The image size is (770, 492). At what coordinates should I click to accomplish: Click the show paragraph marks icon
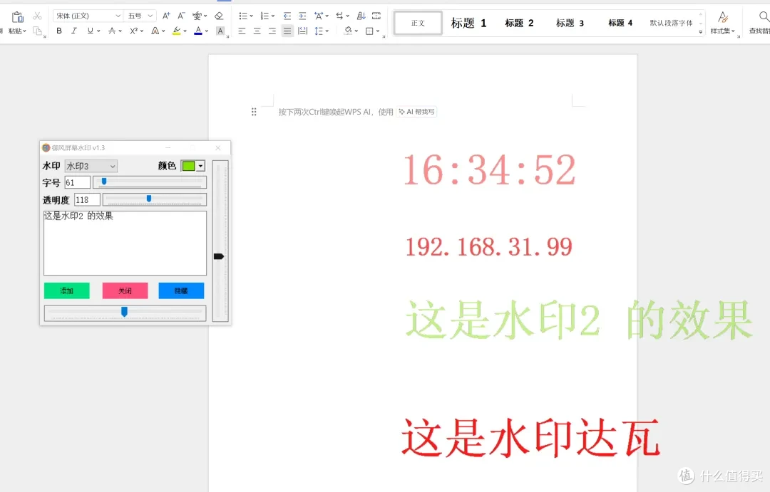(376, 16)
